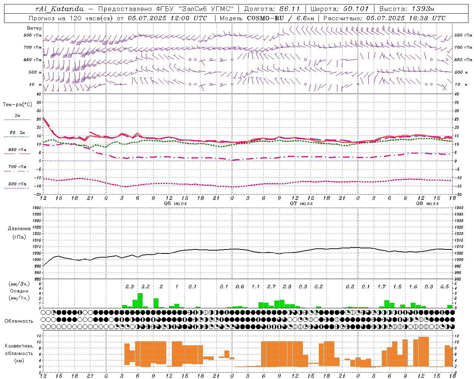This screenshot has width=474, height=379.
Task: Select the 06 июля date label
Action: click(176, 204)
